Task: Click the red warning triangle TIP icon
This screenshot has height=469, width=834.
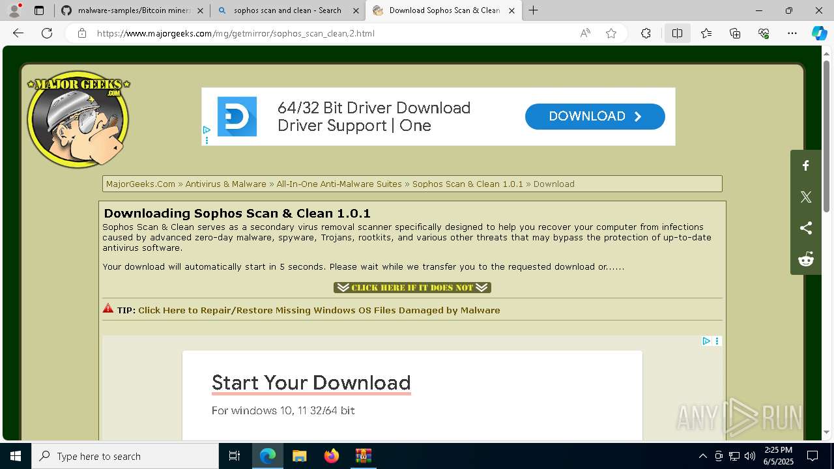Action: (108, 309)
